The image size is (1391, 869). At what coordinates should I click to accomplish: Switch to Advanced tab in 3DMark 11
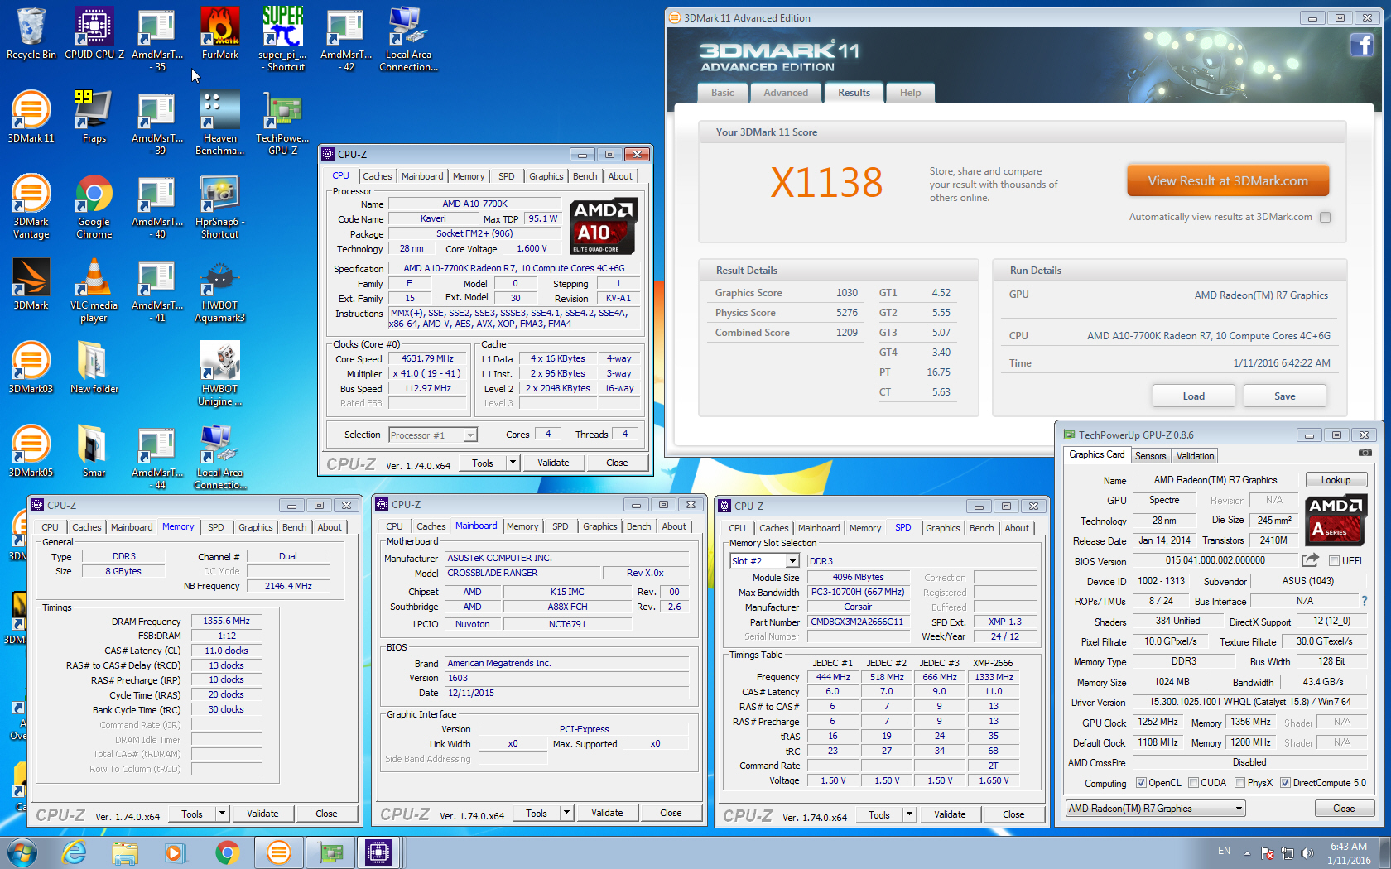(x=786, y=93)
